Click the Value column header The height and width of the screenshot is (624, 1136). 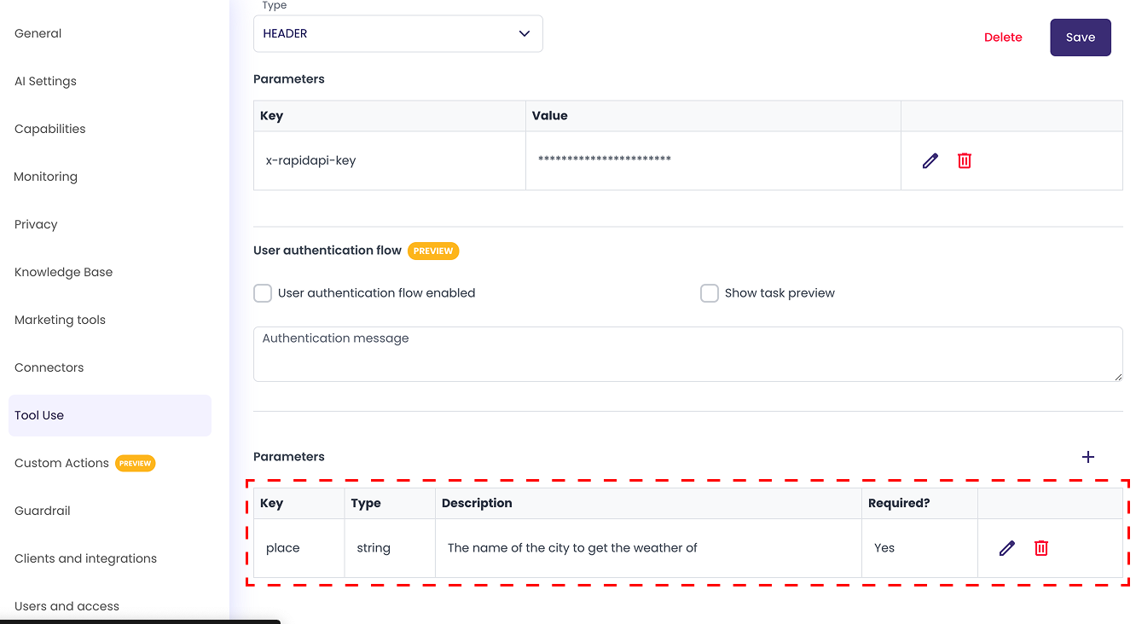pyautogui.click(x=714, y=116)
